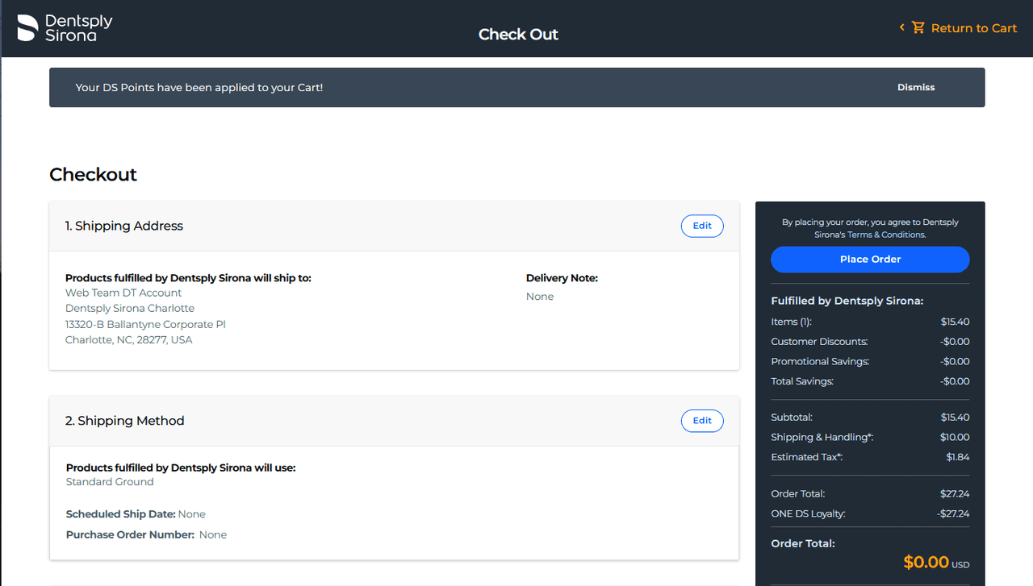Click the Standard Ground shipping method text

(x=110, y=482)
